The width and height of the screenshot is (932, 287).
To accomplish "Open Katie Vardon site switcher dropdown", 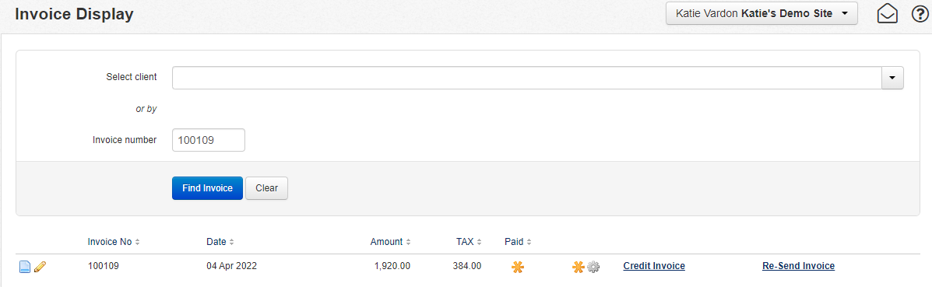I will point(762,13).
